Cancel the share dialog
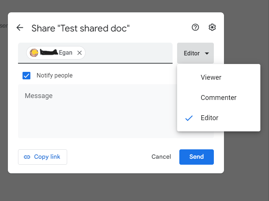 (x=161, y=157)
